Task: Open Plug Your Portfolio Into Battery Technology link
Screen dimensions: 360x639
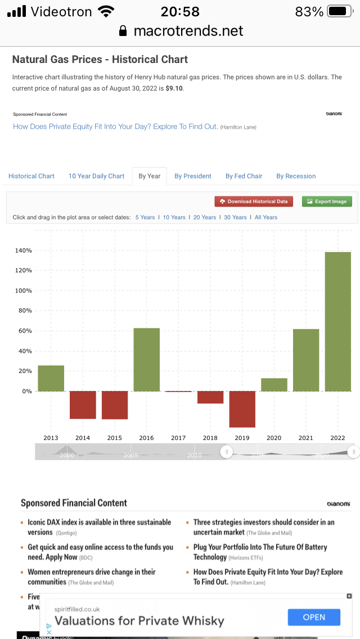Action: (x=260, y=552)
